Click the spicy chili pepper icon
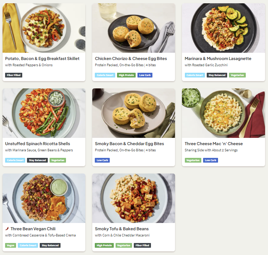This screenshot has width=268, height=255. 7,229
